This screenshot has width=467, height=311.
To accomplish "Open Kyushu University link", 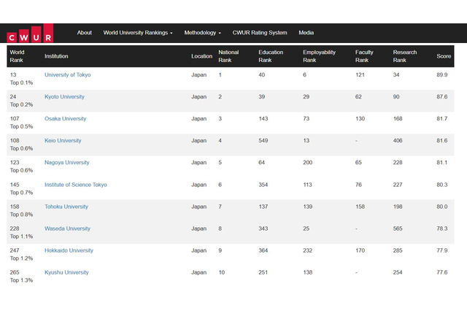I will tap(66, 272).
